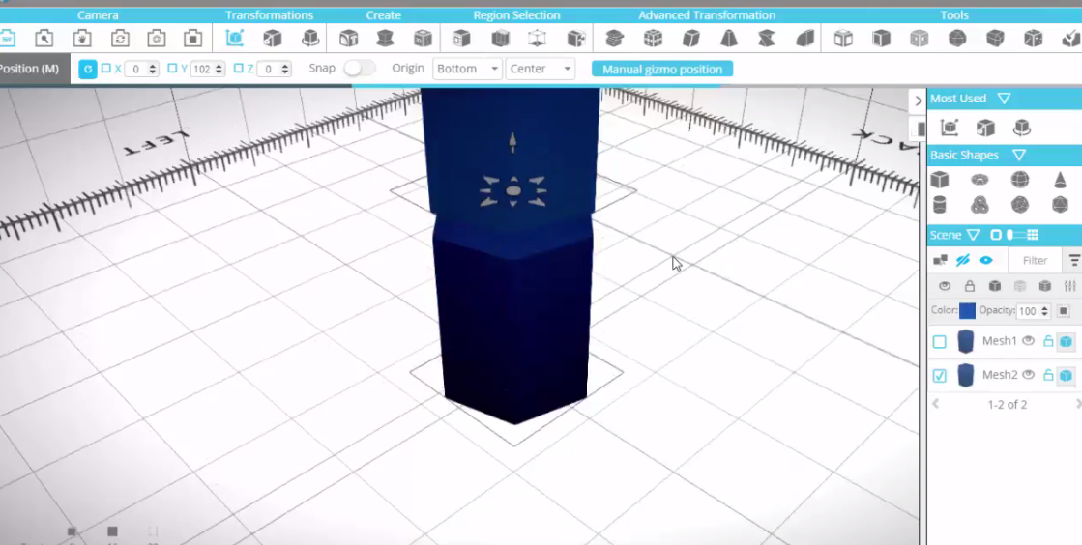Tick the X axis checkbox

pyautogui.click(x=106, y=68)
